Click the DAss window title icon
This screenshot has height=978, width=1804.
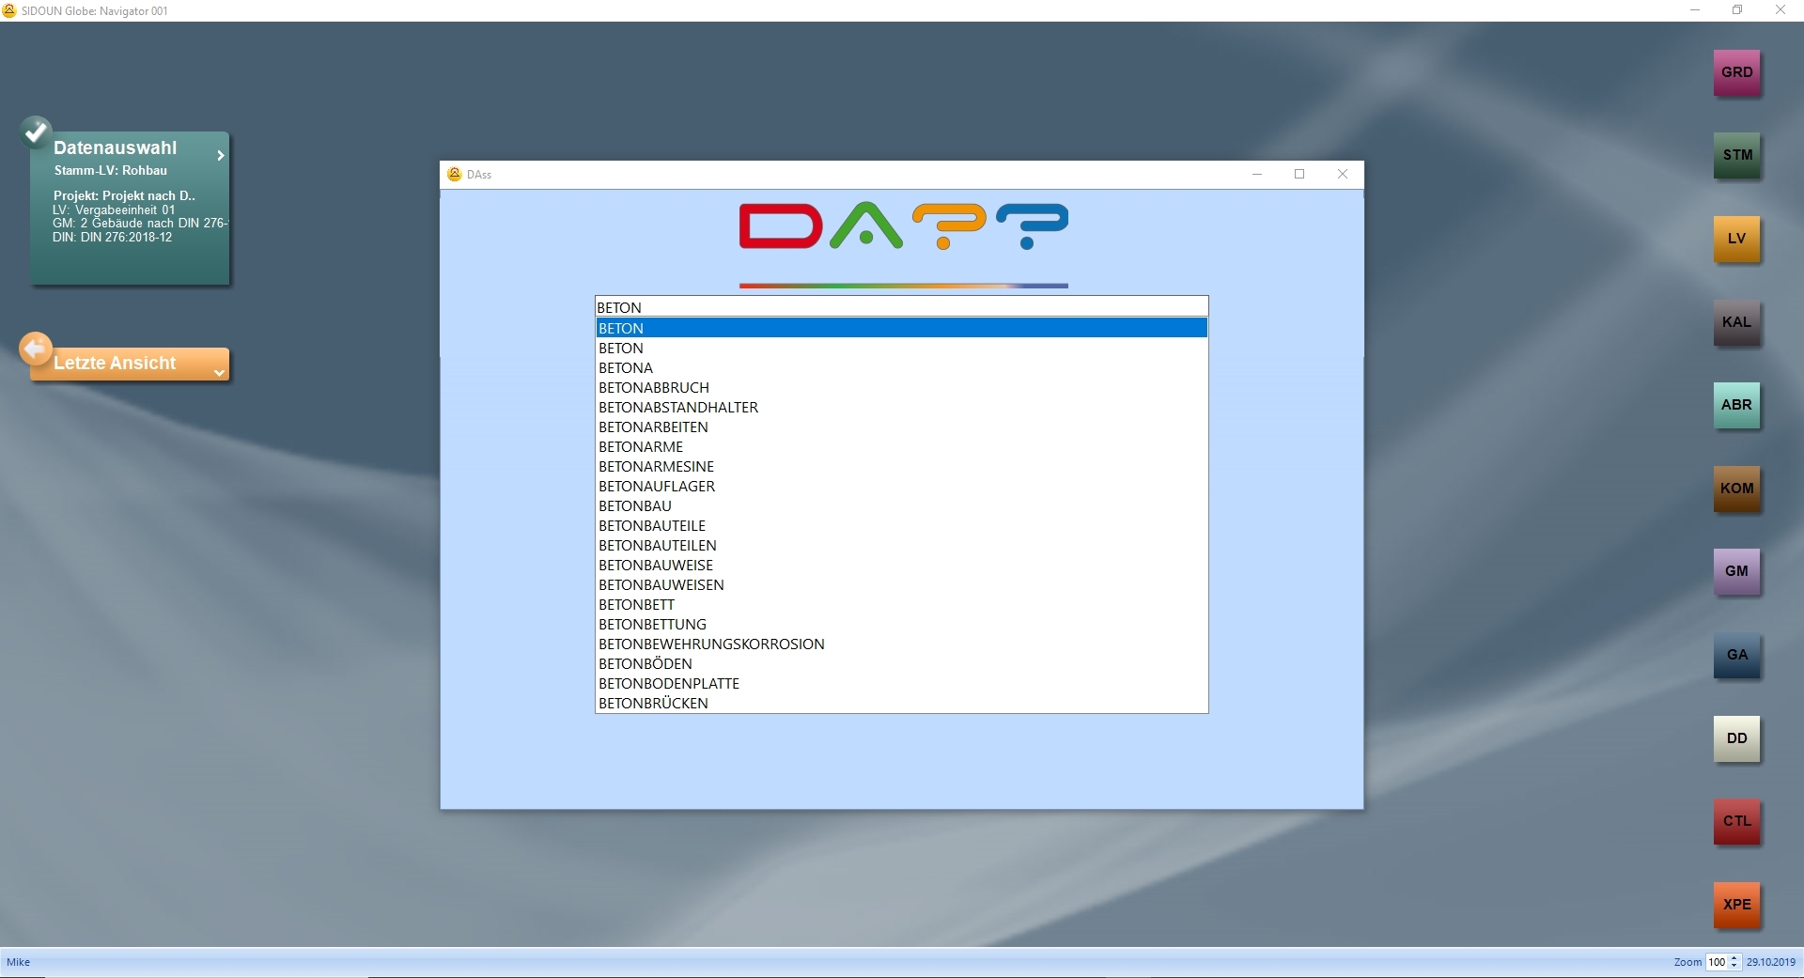coord(455,174)
